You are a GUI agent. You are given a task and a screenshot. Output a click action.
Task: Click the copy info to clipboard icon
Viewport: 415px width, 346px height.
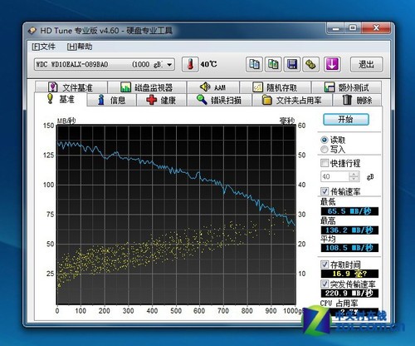254,64
